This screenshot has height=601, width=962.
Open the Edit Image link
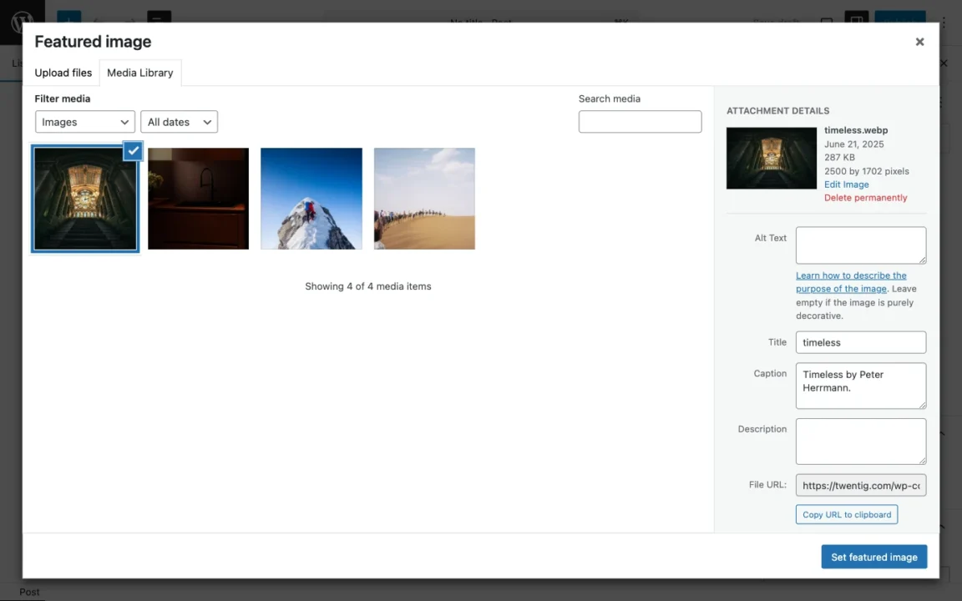click(x=846, y=184)
